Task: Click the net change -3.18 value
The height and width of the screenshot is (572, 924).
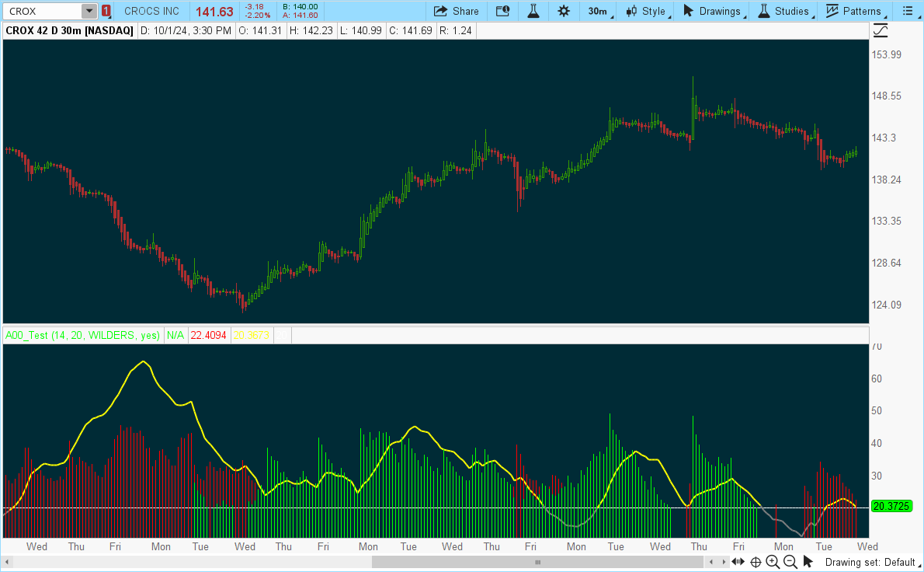Action: [x=255, y=7]
